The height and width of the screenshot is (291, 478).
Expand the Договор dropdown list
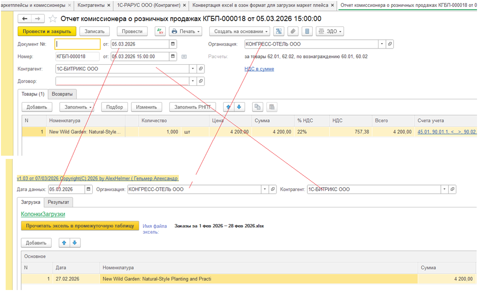pyautogui.click(x=193, y=81)
